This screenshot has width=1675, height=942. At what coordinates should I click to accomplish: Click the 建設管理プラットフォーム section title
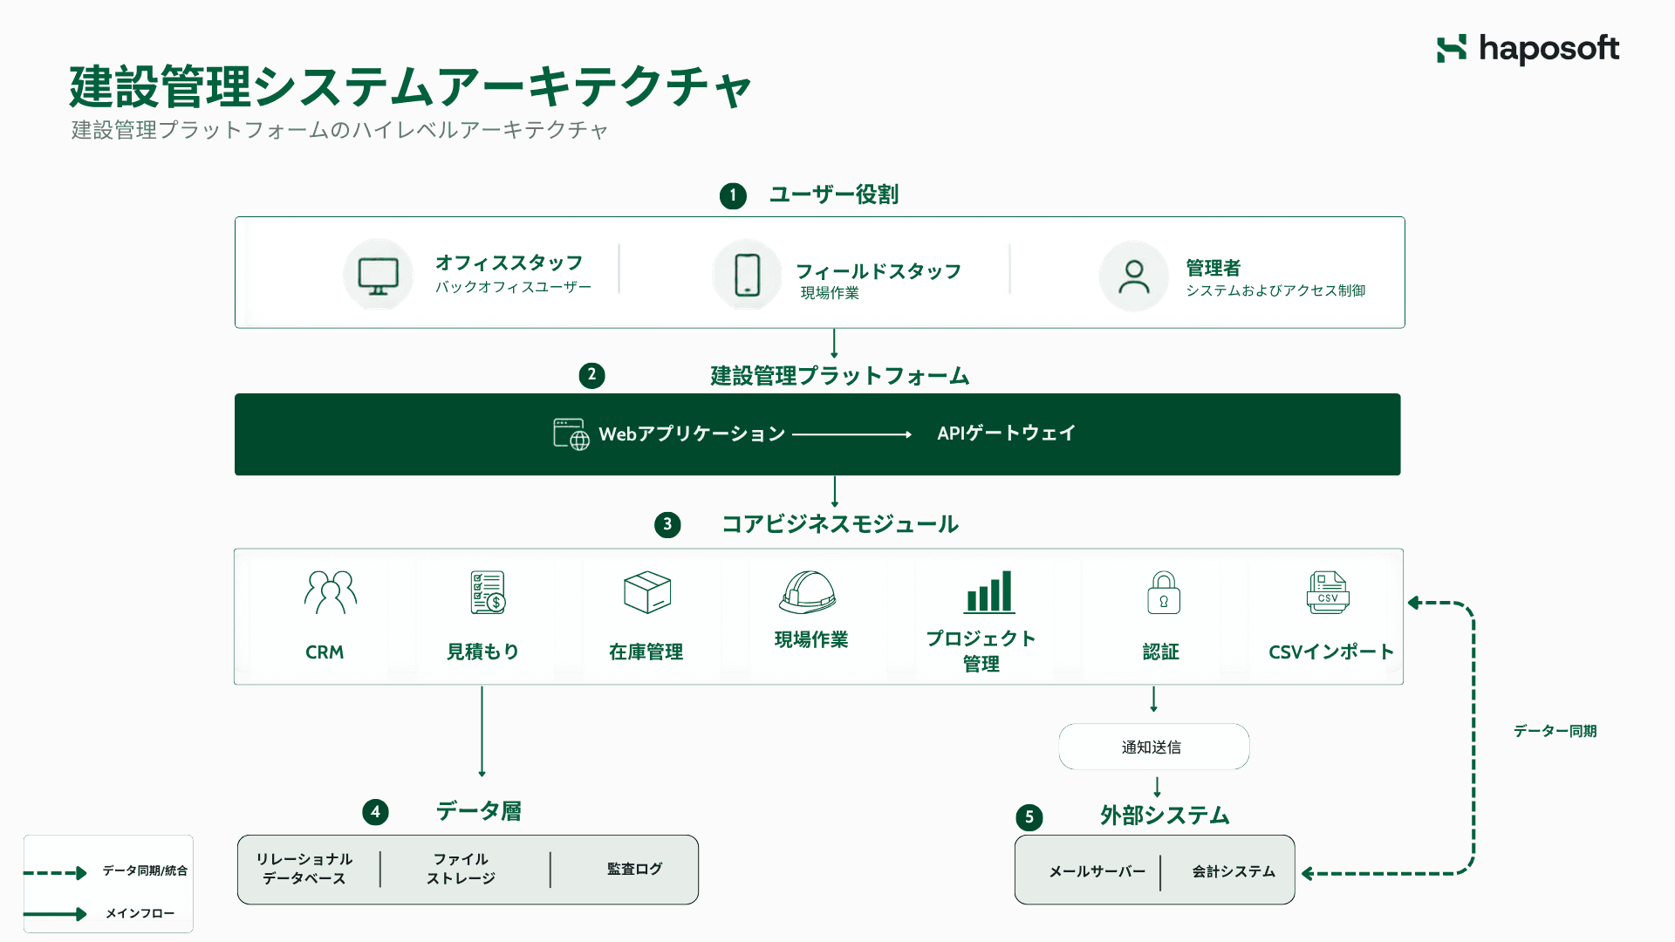(840, 376)
